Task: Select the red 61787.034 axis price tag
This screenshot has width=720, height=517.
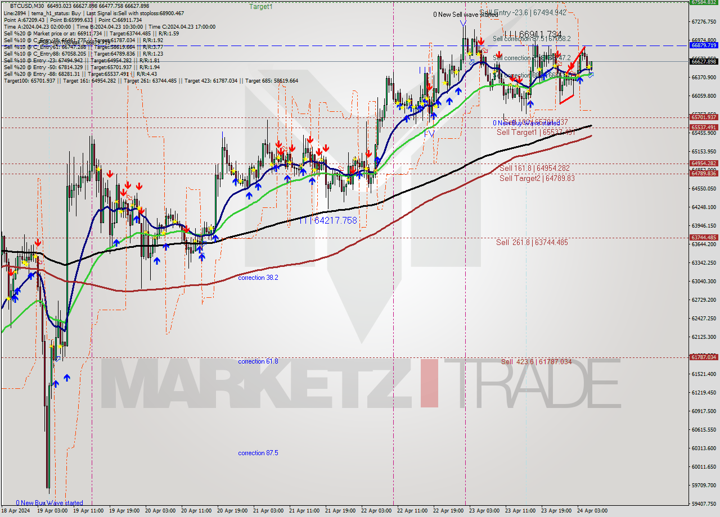Action: click(703, 357)
